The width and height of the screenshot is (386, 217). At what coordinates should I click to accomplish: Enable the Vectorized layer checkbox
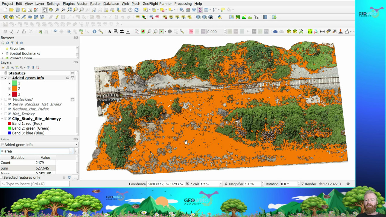pos(6,99)
